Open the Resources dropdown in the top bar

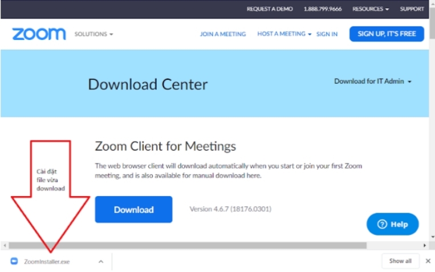pos(371,9)
